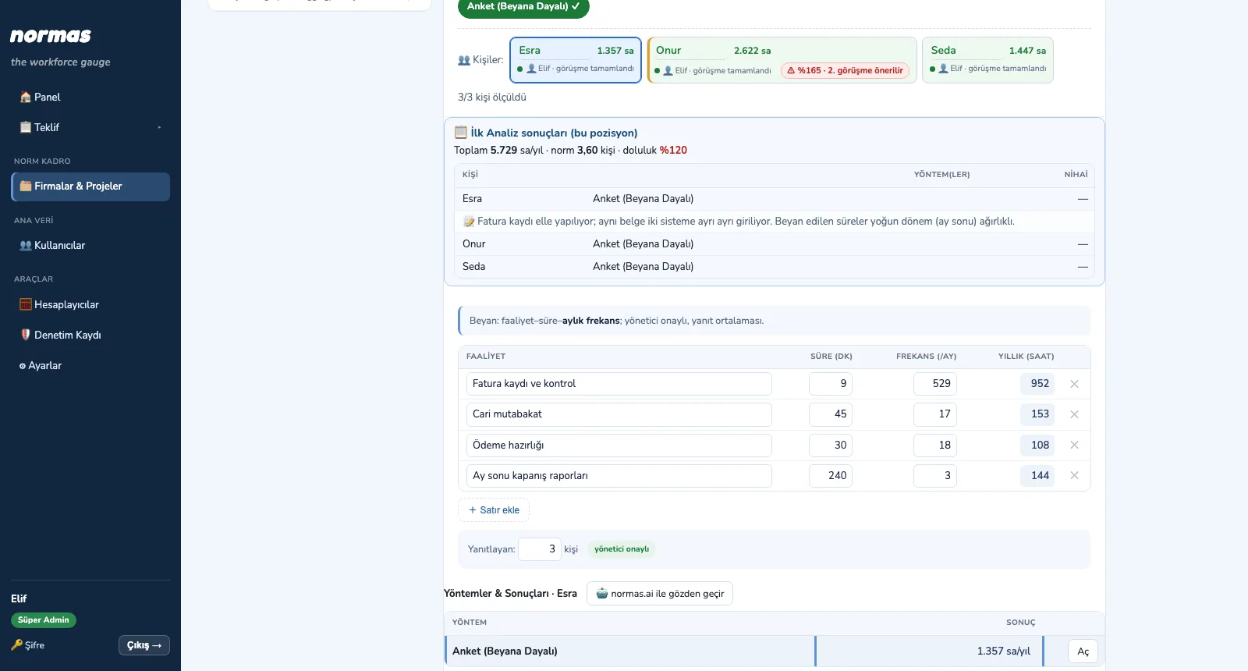The height and width of the screenshot is (671, 1248).
Task: Edit the Yanıtlayan respondent count field
Action: 540,549
